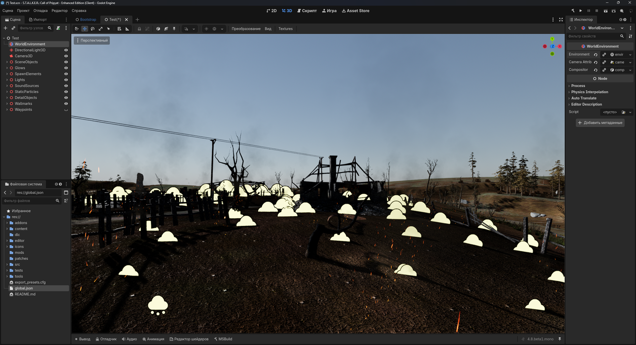Select the Scale mode tool in viewport toolbar

(100, 29)
